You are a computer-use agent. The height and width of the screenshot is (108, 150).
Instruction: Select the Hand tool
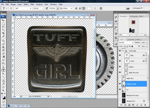pyautogui.click(x=3, y=87)
